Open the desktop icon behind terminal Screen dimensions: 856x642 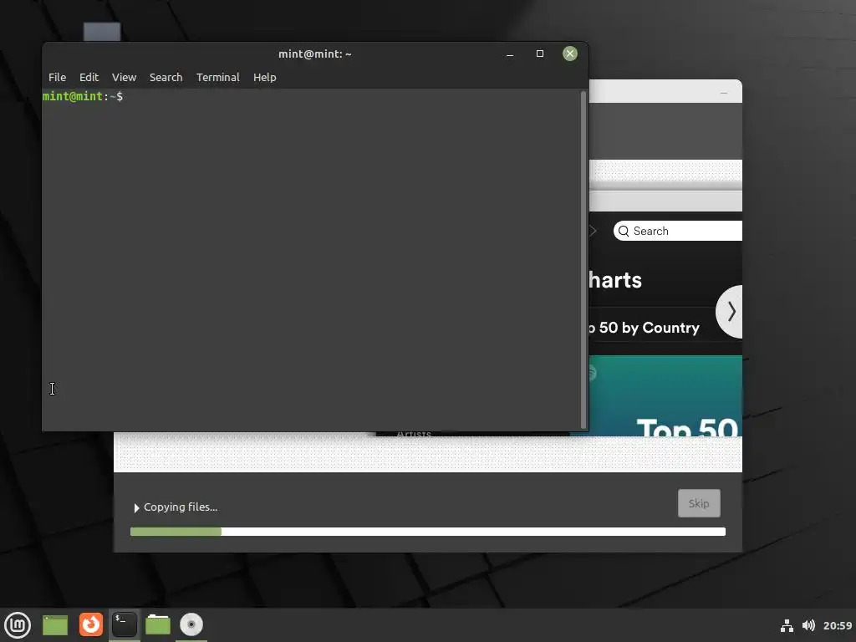(x=102, y=32)
